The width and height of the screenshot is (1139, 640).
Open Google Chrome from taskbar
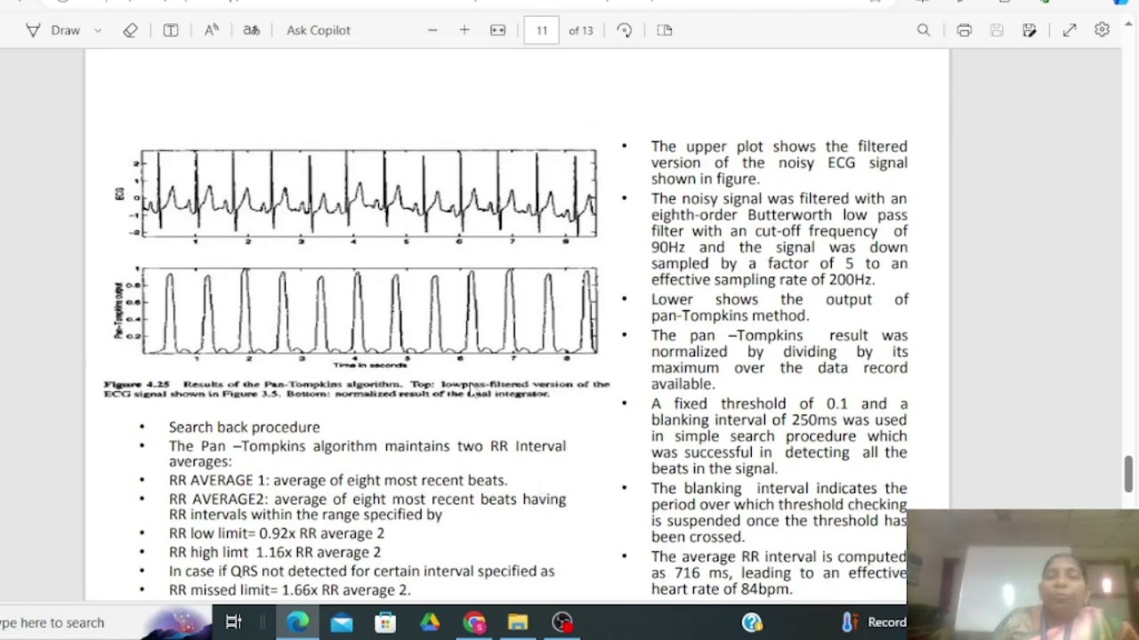[474, 622]
